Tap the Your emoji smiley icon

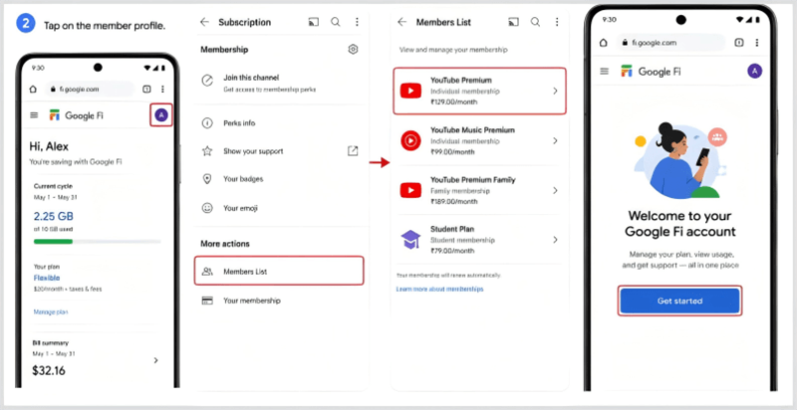207,208
